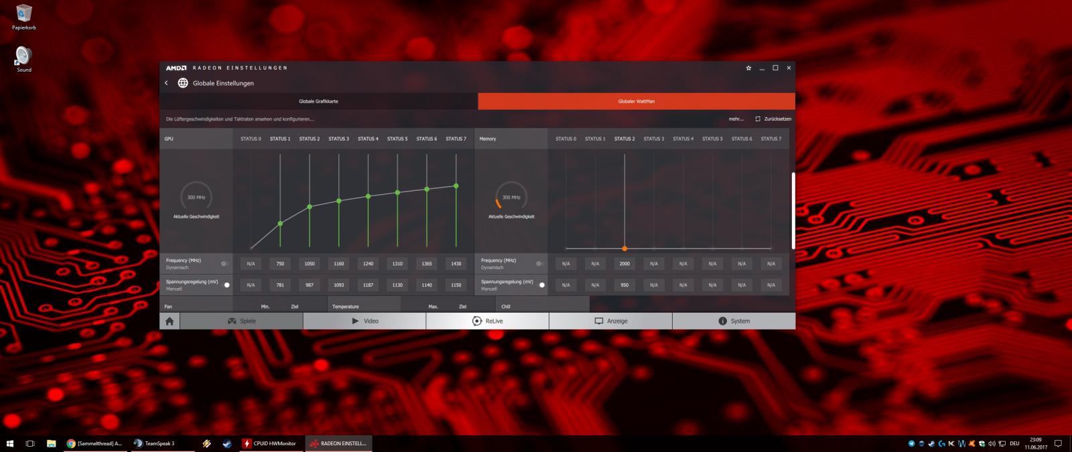The image size is (1072, 452).
Task: Click Memory voltage field showing 950
Action: coord(624,285)
